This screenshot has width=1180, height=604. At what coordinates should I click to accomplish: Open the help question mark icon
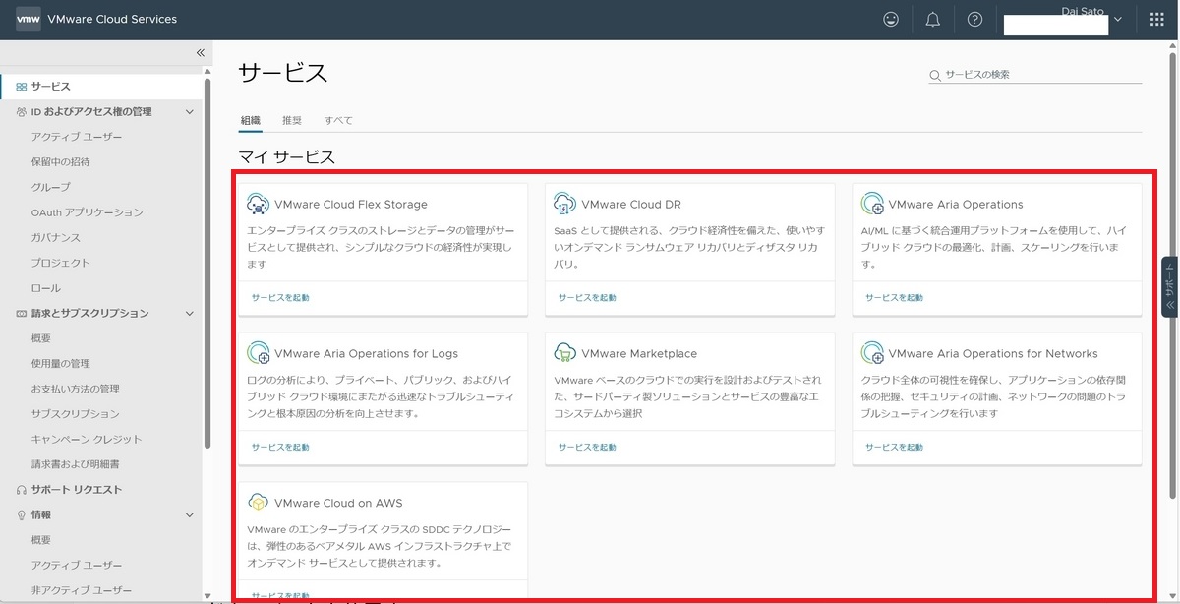point(974,19)
